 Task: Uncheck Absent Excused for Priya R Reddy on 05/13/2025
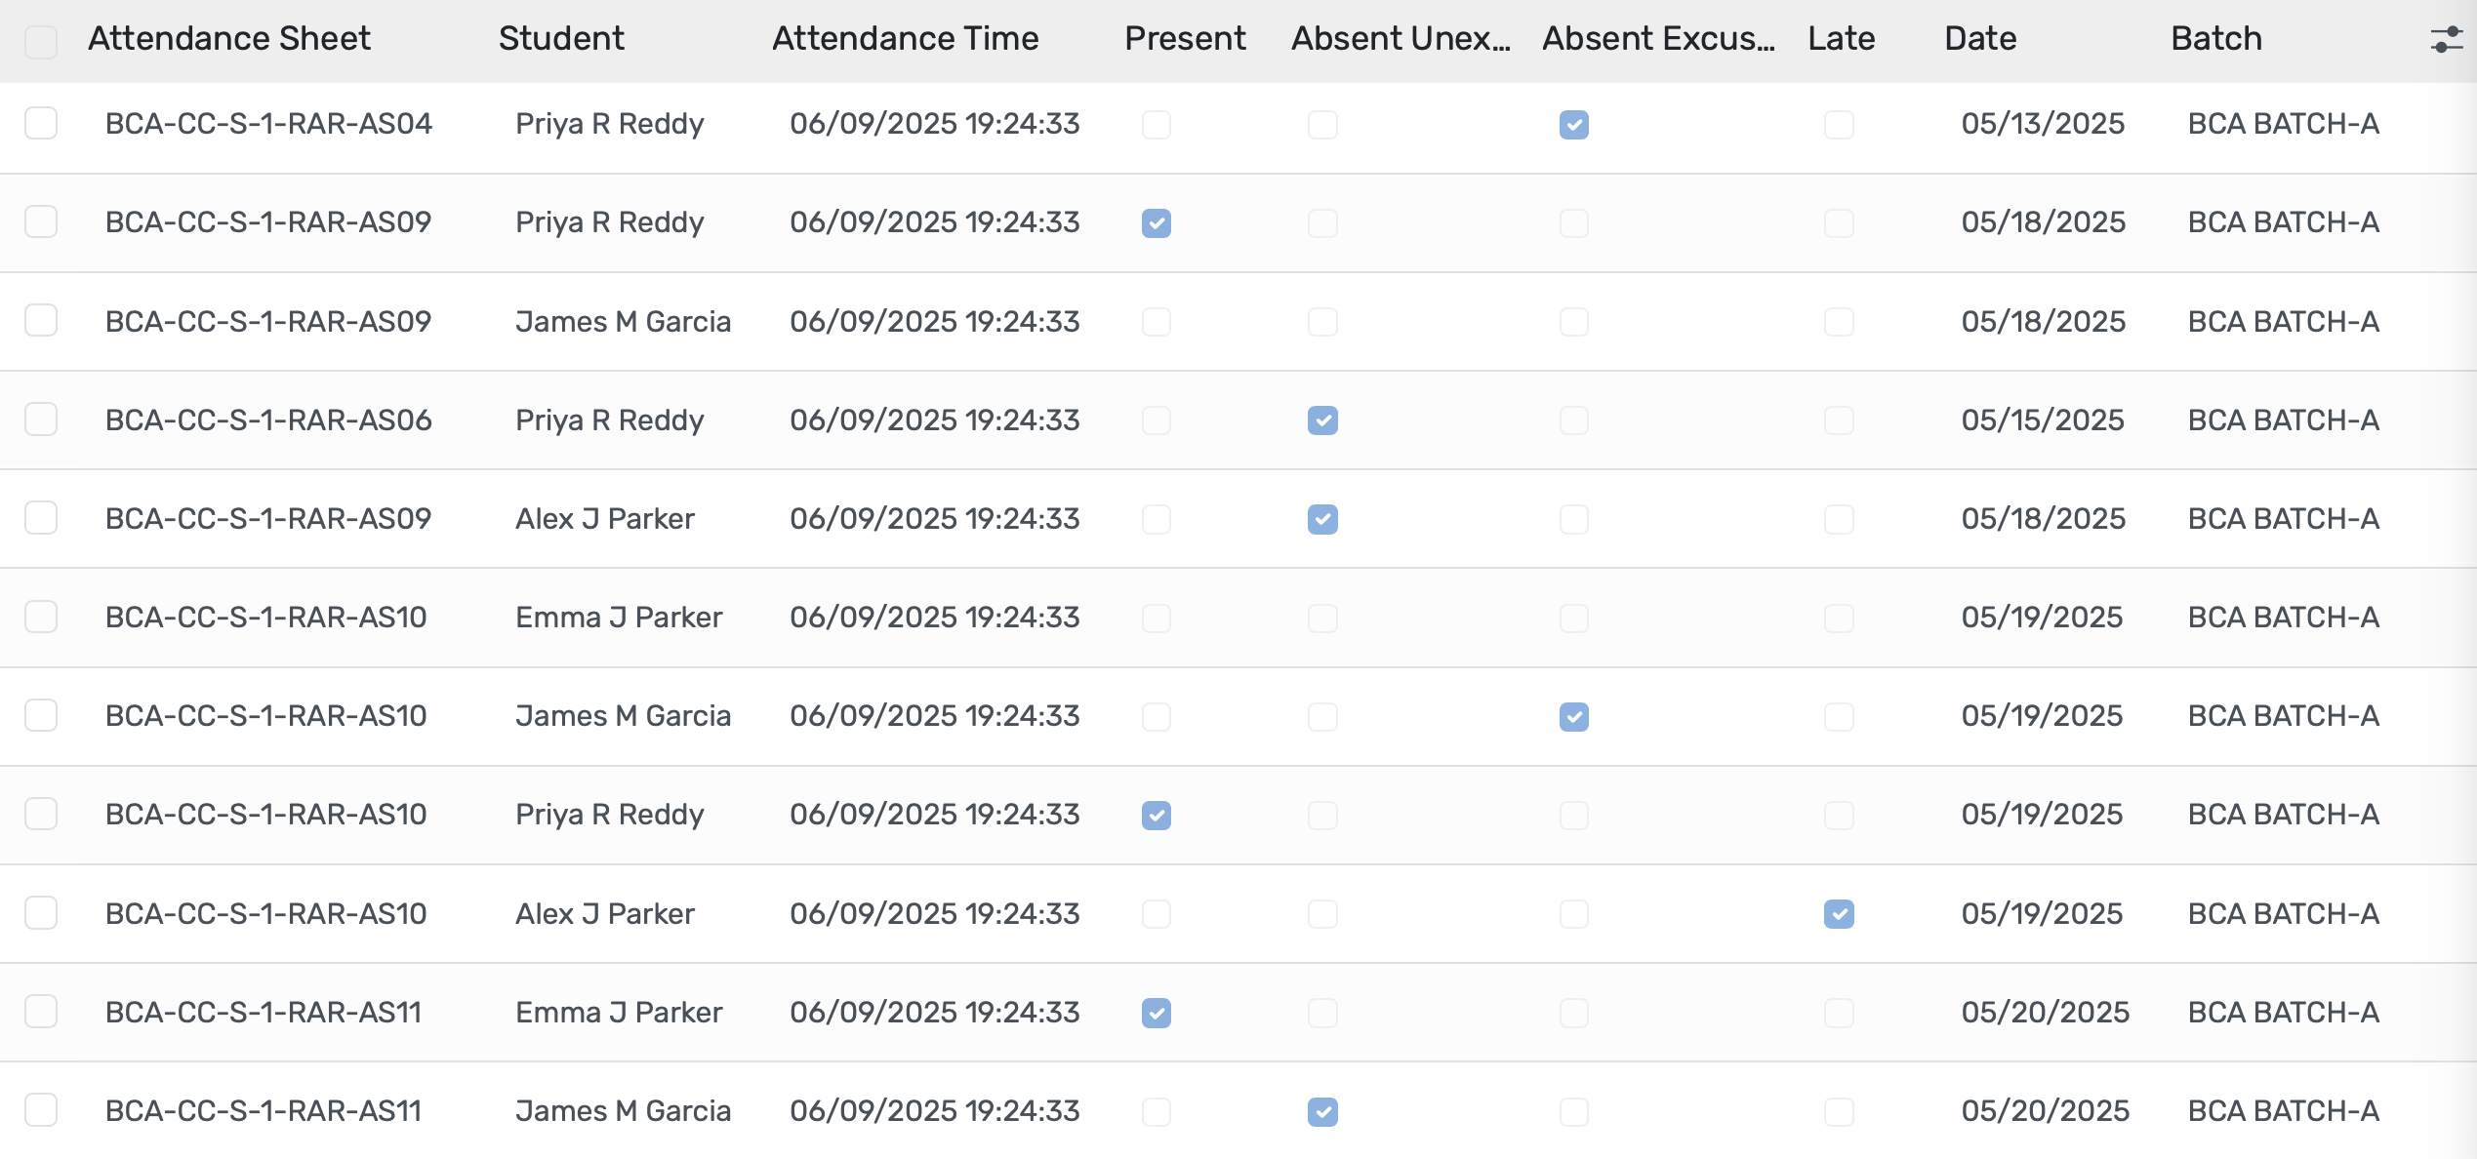1573,124
